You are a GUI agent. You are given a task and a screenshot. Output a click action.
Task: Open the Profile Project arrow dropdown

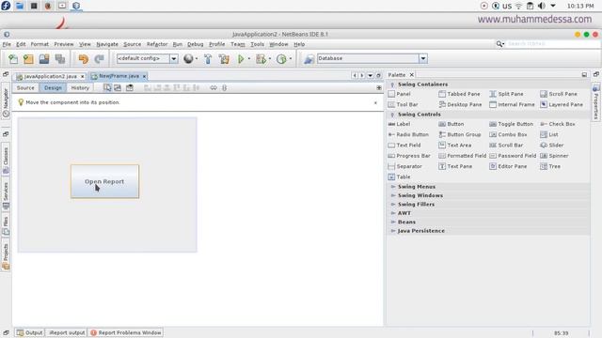[291, 58]
